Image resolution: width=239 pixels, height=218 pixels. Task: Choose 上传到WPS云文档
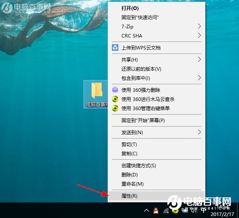157,48
